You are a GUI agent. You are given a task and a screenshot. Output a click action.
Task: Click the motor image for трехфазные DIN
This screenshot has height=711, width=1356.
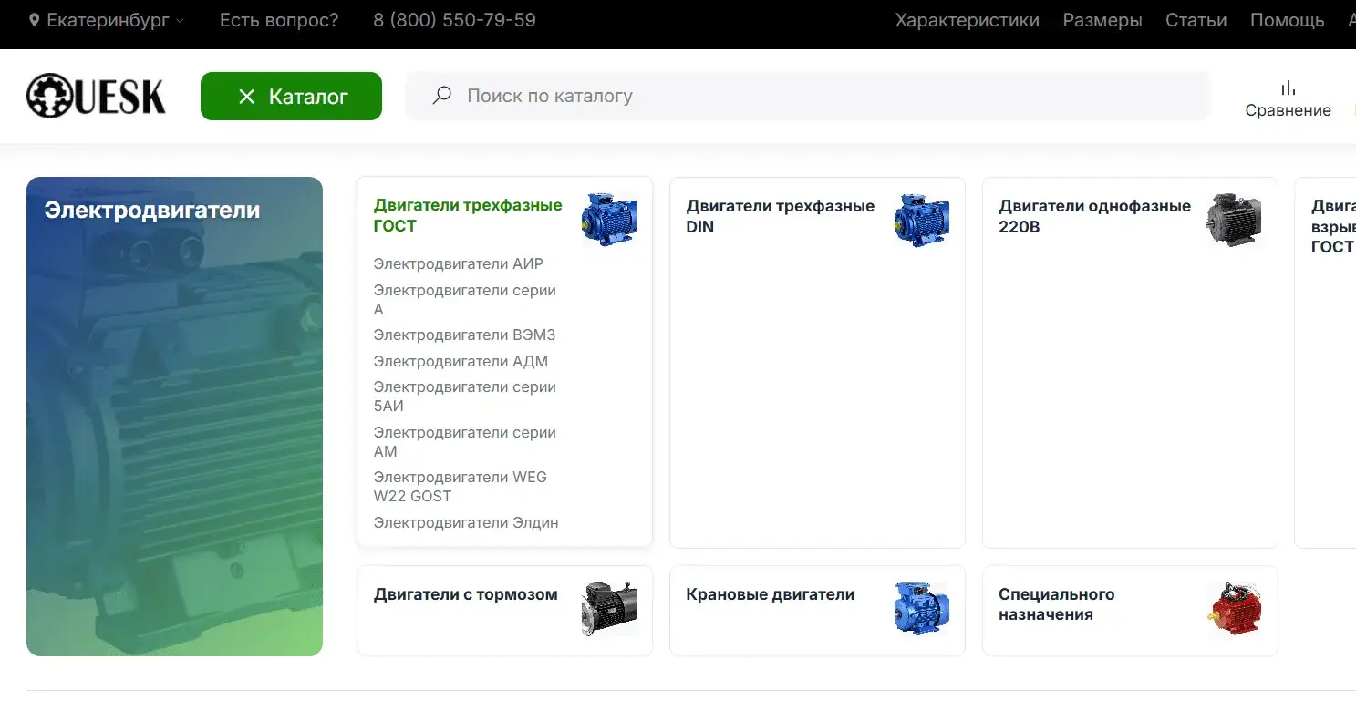(921, 220)
